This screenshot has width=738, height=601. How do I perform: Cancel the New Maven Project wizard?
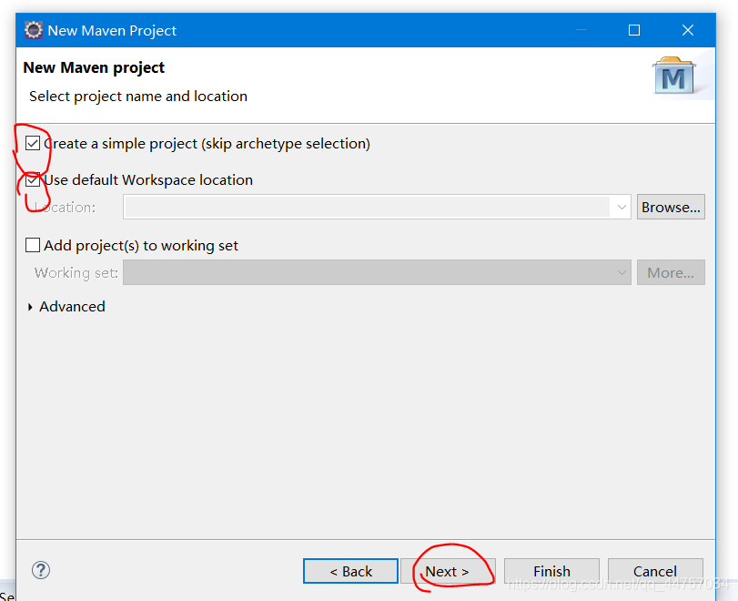coord(655,571)
